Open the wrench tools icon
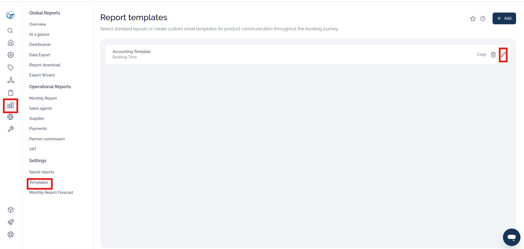This screenshot has width=524, height=249. click(10, 129)
